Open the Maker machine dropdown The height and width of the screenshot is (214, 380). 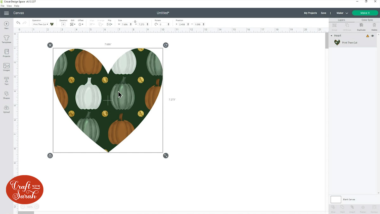click(342, 13)
